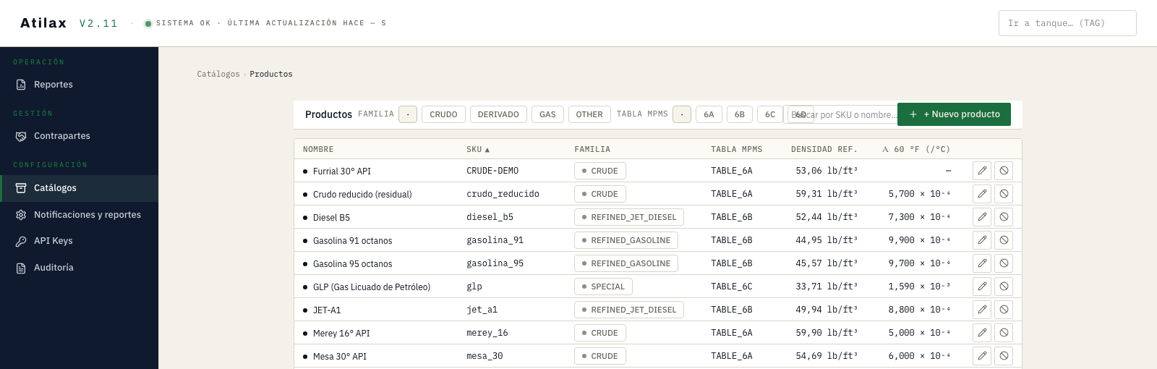The image size is (1157, 369).
Task: Click the FAMILIA column header
Action: (x=592, y=149)
